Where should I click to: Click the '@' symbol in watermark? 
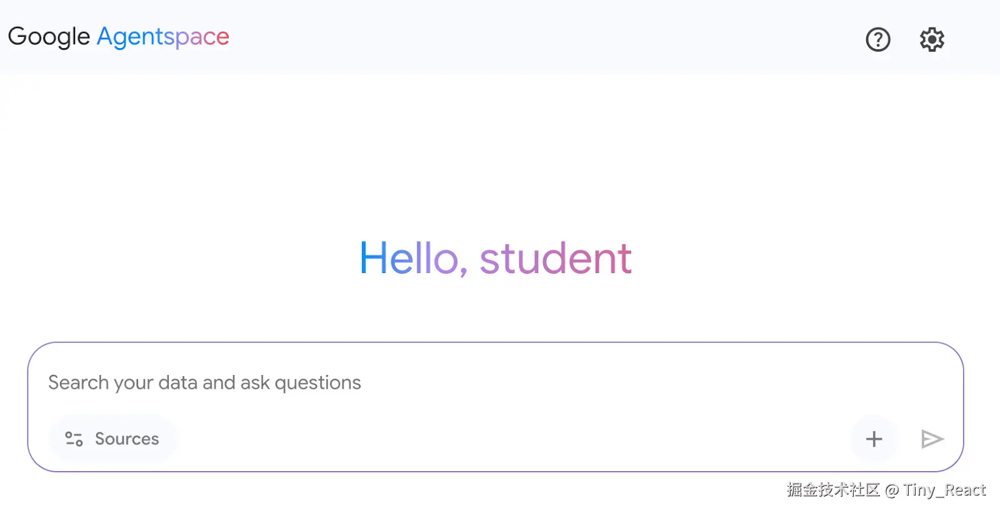point(892,491)
